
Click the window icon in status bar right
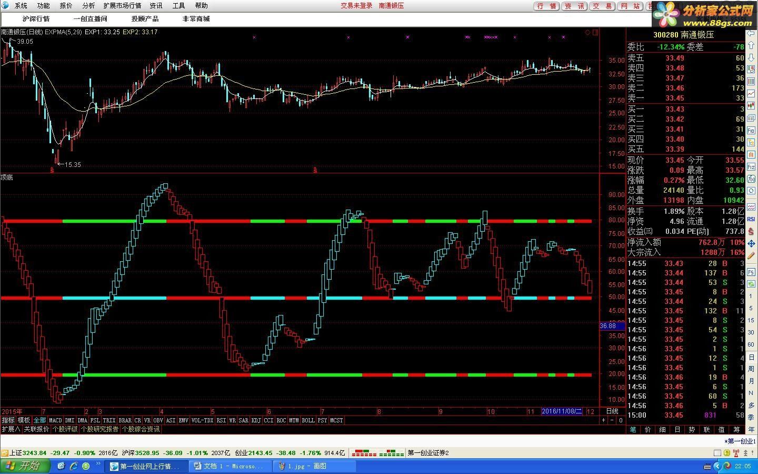click(x=717, y=452)
